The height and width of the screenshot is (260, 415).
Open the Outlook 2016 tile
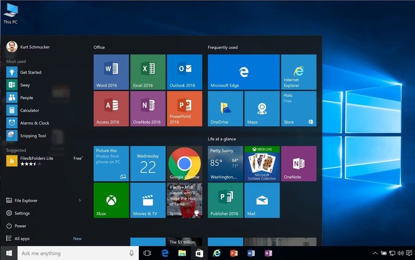[184, 72]
